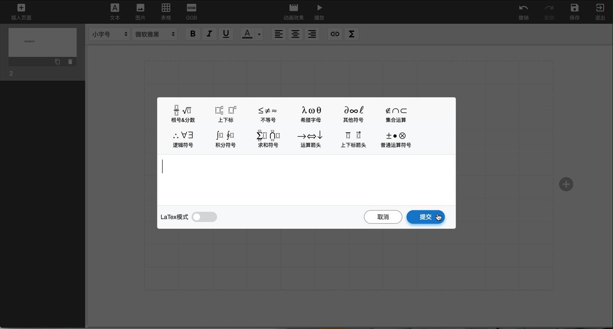Click the 提交 submit button
Viewport: 613px width, 329px height.
tap(426, 217)
